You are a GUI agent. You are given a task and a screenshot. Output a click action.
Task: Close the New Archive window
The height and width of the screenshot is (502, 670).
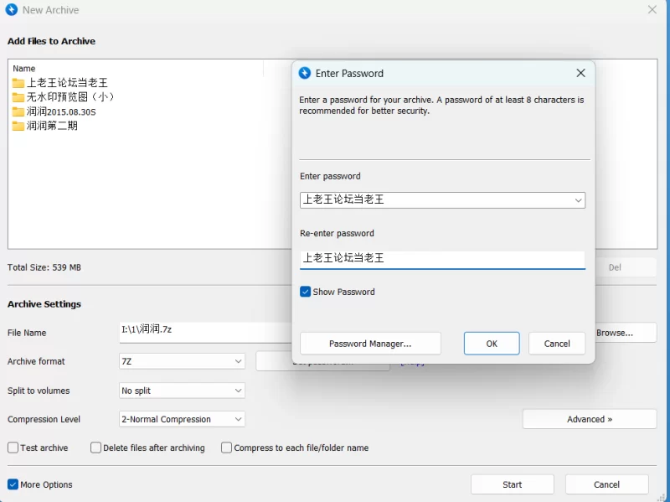tap(652, 10)
